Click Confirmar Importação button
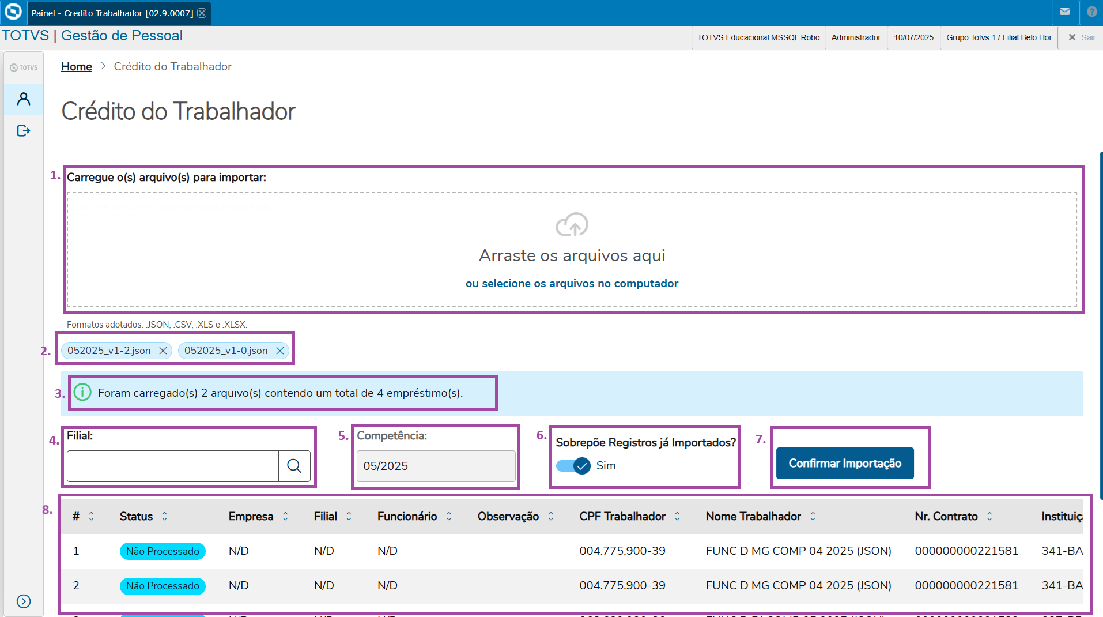 845,463
